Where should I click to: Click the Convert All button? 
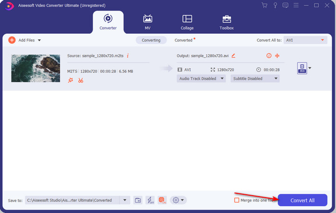pos(302,200)
